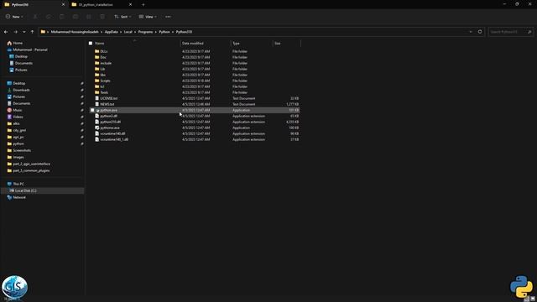Image resolution: width=537 pixels, height=302 pixels.
Task: Click the Python breadcrumb segment
Action: point(164,32)
